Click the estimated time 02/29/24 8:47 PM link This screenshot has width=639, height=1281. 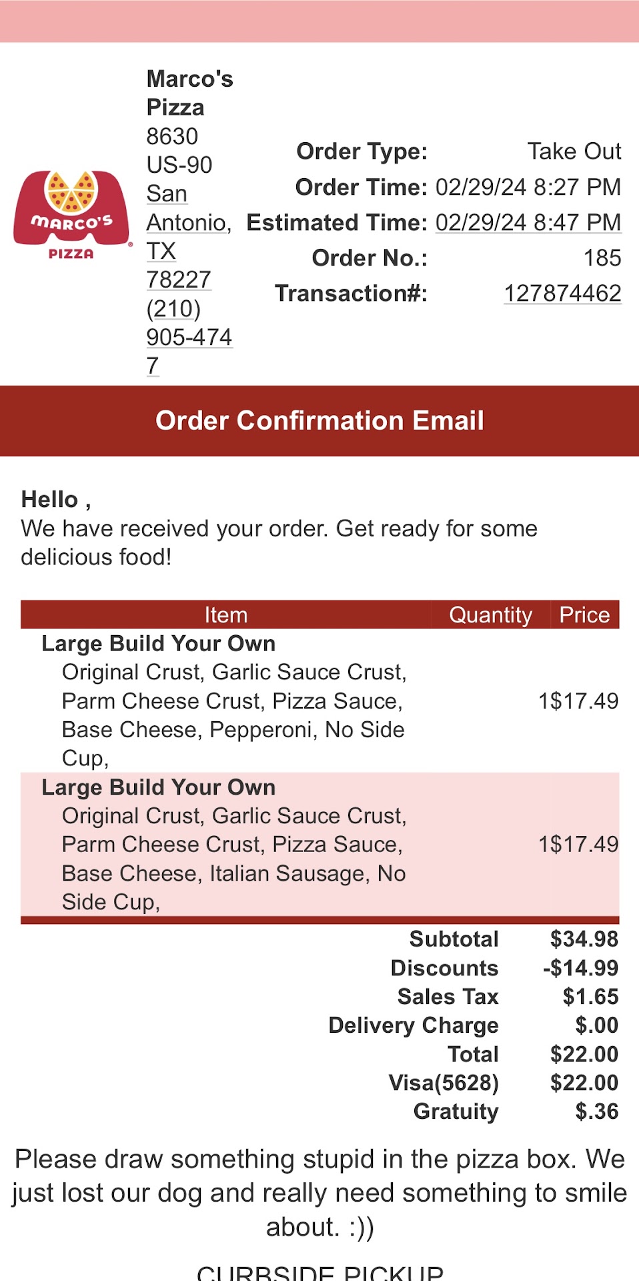tap(528, 222)
